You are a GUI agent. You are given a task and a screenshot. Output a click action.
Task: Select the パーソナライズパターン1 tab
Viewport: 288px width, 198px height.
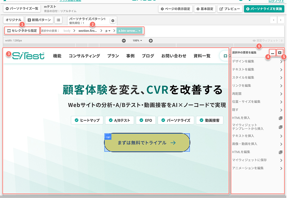(88, 21)
